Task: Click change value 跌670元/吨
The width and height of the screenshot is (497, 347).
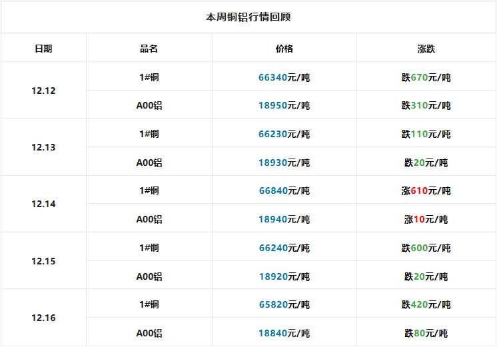Action: (x=426, y=77)
